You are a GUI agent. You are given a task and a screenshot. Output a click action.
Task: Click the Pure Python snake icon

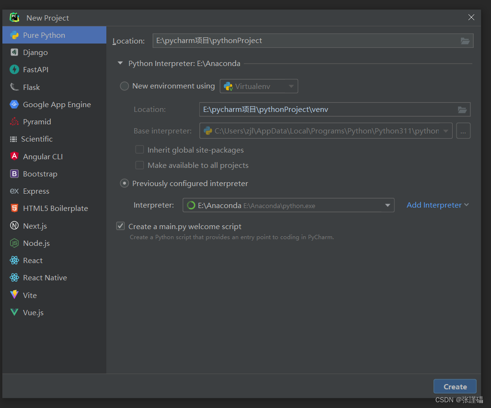(x=14, y=35)
